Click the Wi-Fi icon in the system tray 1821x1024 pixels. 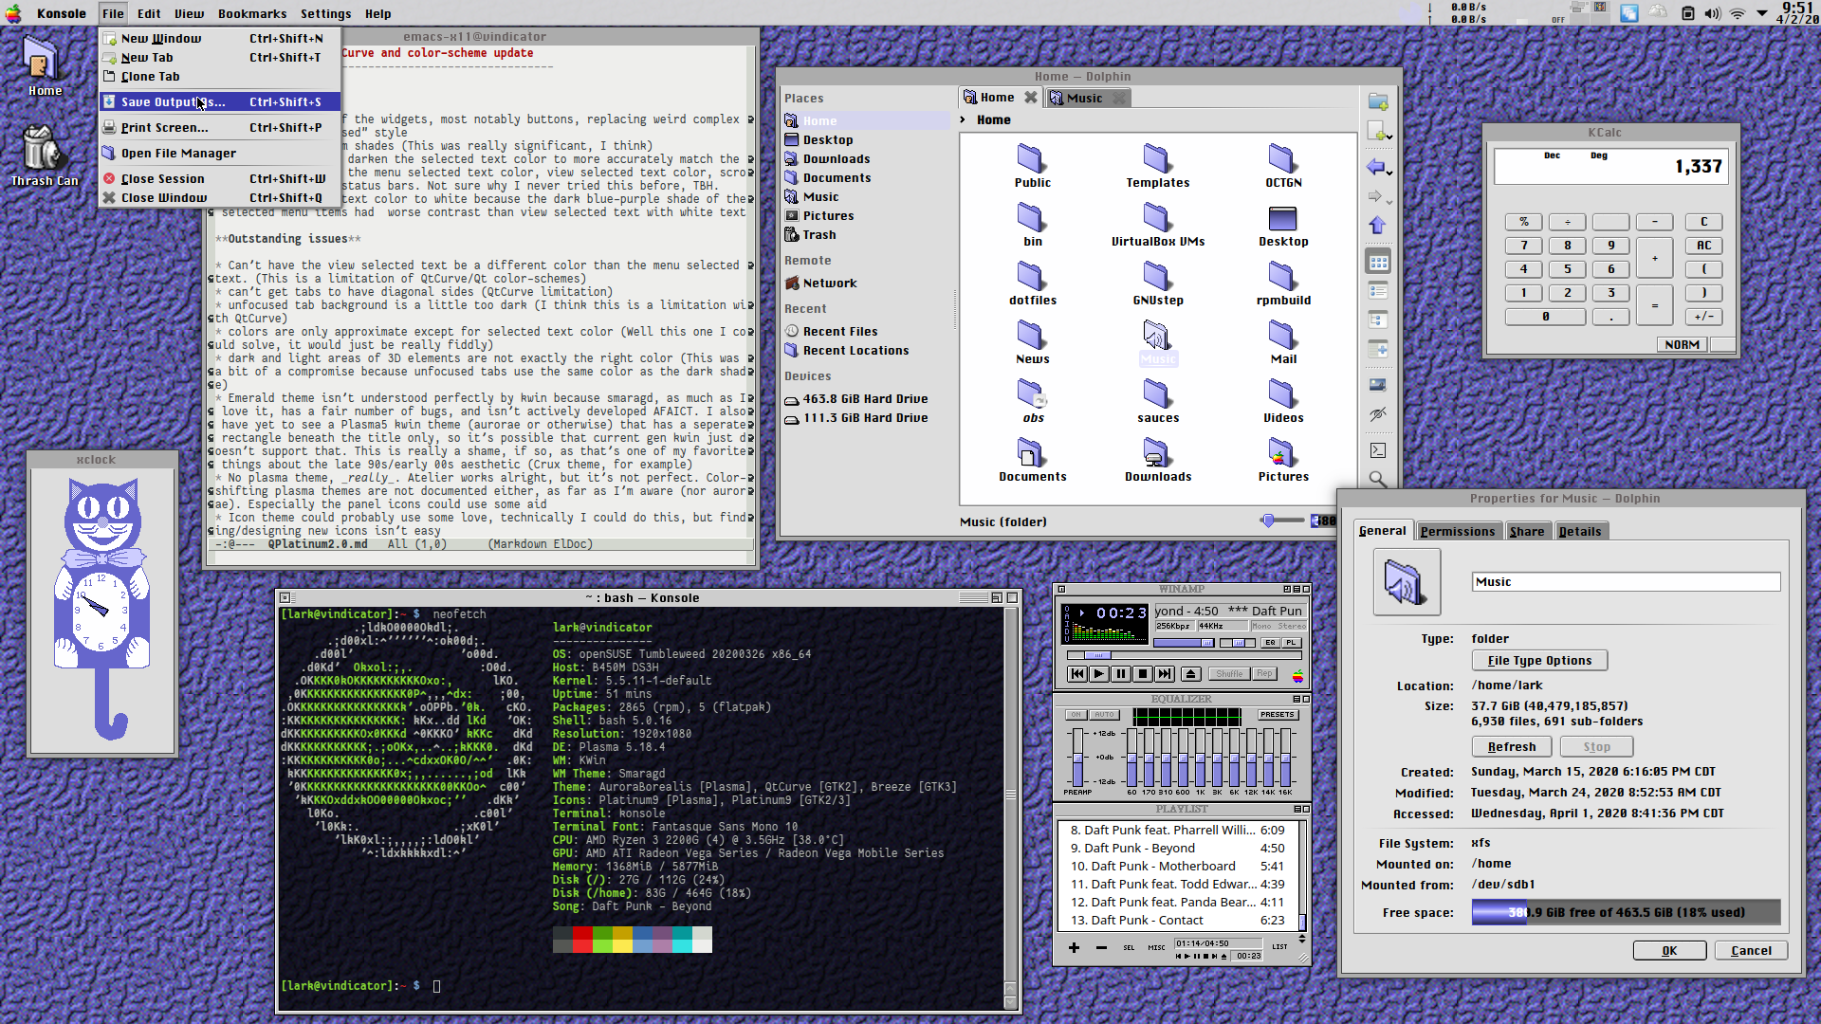[x=1738, y=13]
